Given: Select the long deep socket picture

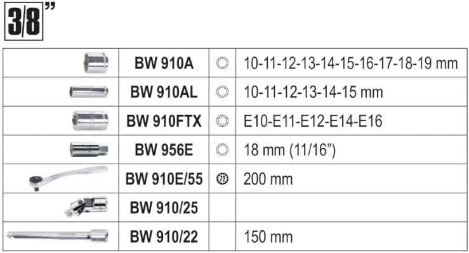Looking at the screenshot, I should pyautogui.click(x=89, y=92).
